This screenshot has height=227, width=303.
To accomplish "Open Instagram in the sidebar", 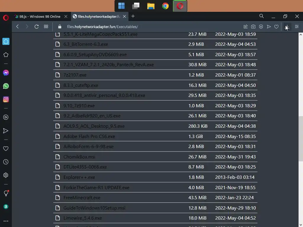I will [6, 99].
